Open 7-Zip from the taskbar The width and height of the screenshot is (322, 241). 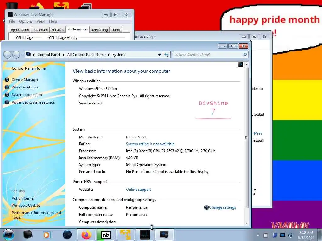pos(106,235)
